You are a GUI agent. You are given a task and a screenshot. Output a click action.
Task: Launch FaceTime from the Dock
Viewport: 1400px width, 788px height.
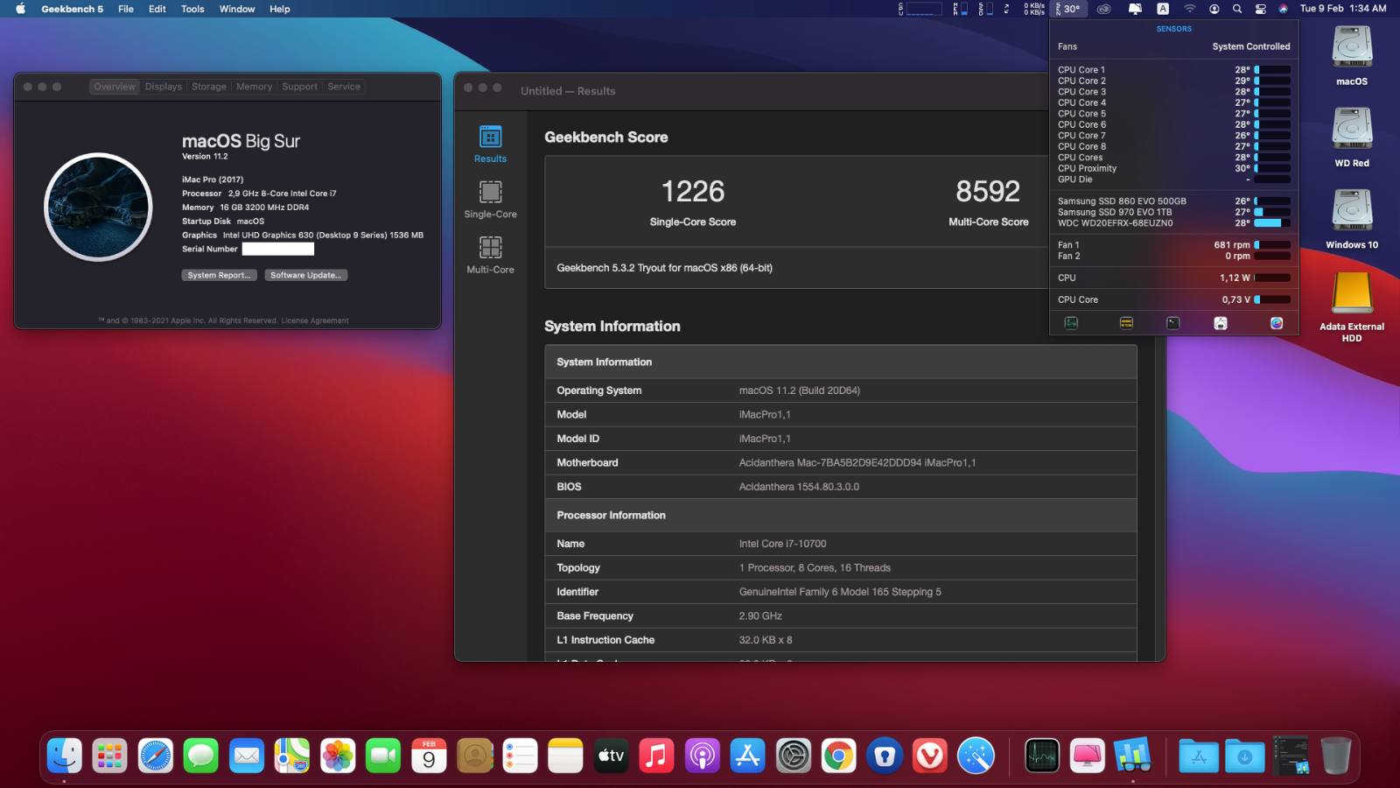point(383,756)
